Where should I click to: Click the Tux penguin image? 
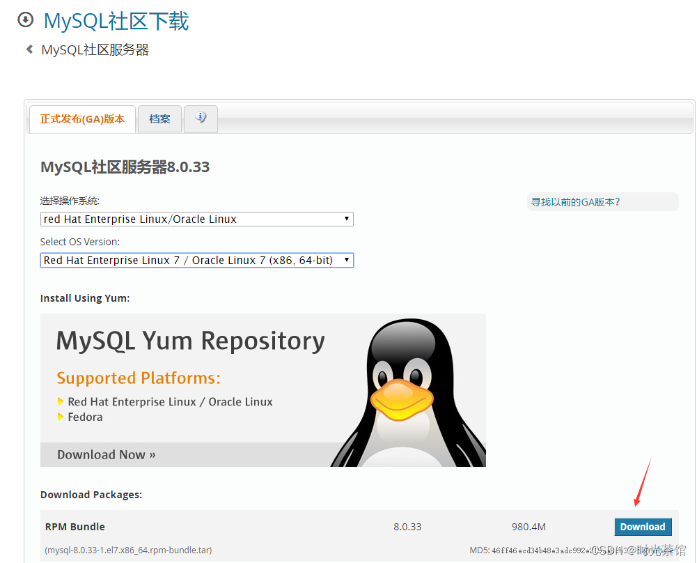(x=408, y=392)
